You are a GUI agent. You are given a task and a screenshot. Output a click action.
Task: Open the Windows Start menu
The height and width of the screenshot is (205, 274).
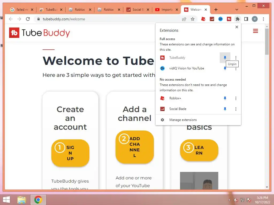(6, 200)
